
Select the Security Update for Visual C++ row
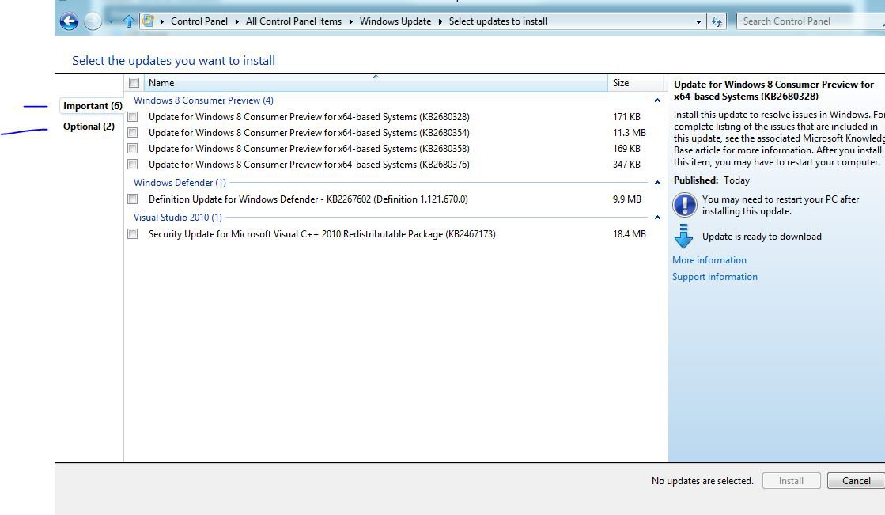pyautogui.click(x=322, y=234)
